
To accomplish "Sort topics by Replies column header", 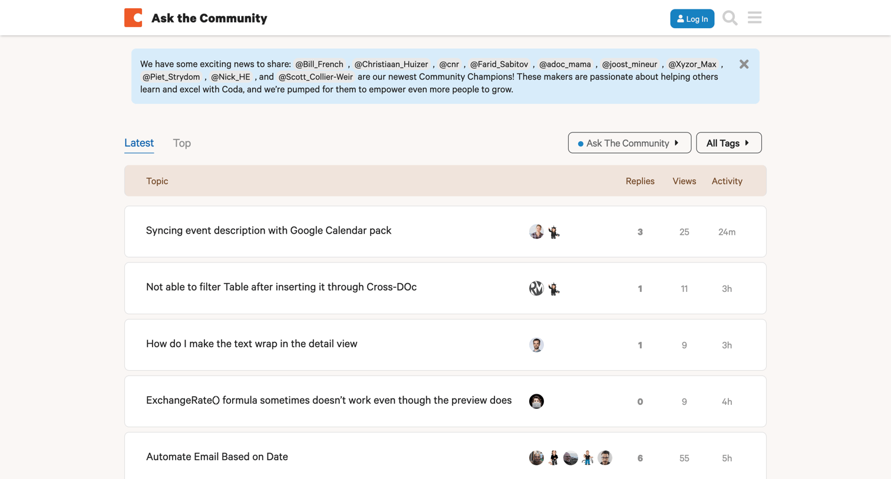I will point(640,181).
